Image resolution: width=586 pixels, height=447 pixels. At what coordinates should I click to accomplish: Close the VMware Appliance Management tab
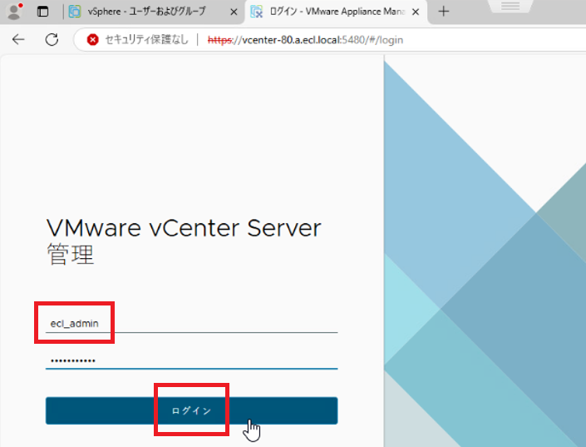pos(416,12)
